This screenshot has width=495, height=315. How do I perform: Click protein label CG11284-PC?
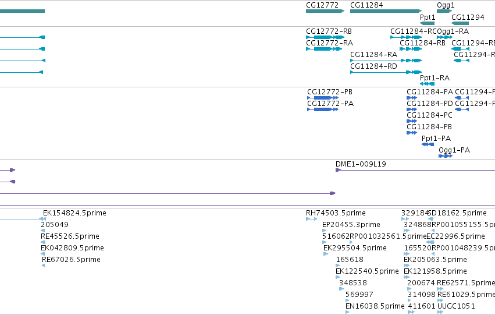[x=429, y=115]
